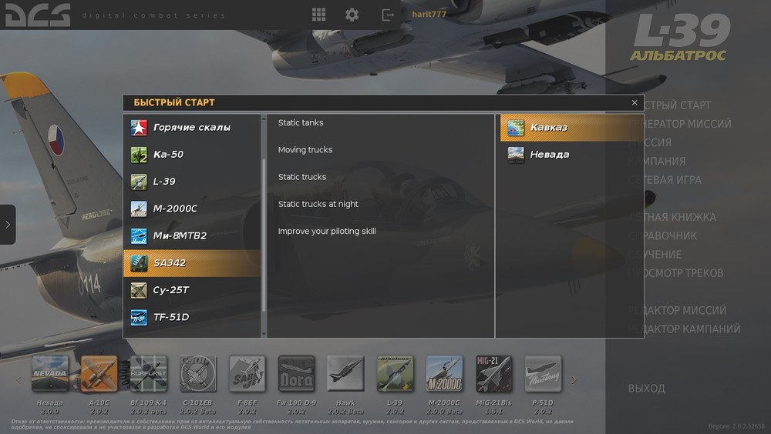This screenshot has height=434, width=771.
Task: Click the aircraft list scrollbar thumb
Action: 264,235
